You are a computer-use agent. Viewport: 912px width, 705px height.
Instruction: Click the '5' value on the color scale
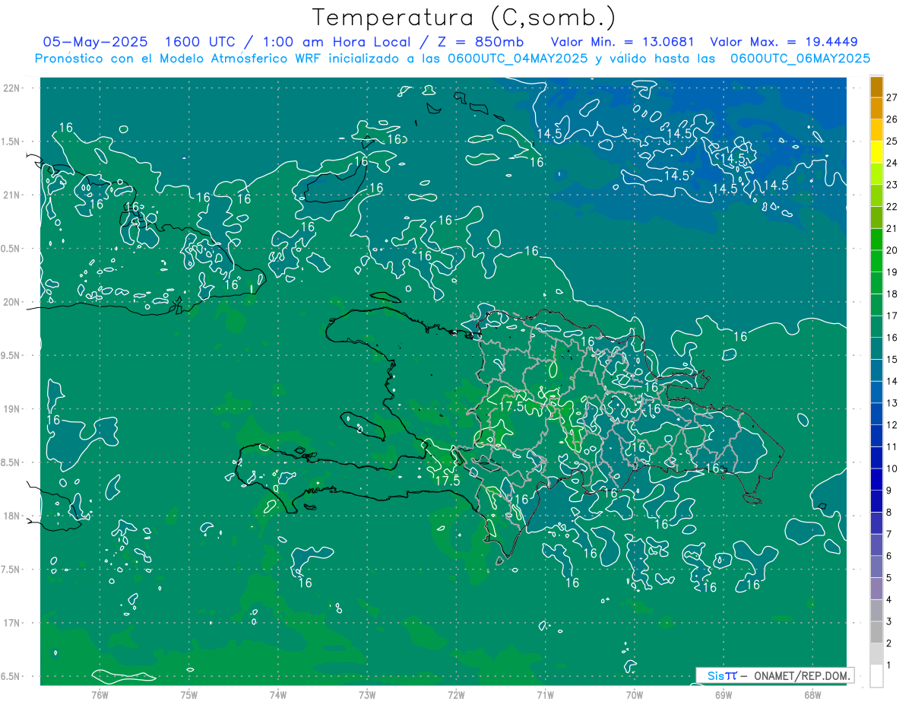point(889,578)
